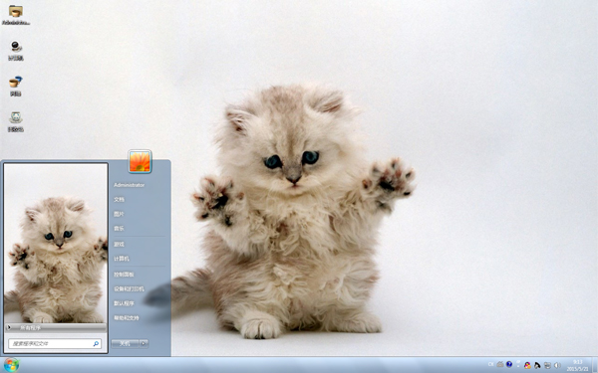Open the 网络 two-cups desktop icon

pyautogui.click(x=16, y=86)
